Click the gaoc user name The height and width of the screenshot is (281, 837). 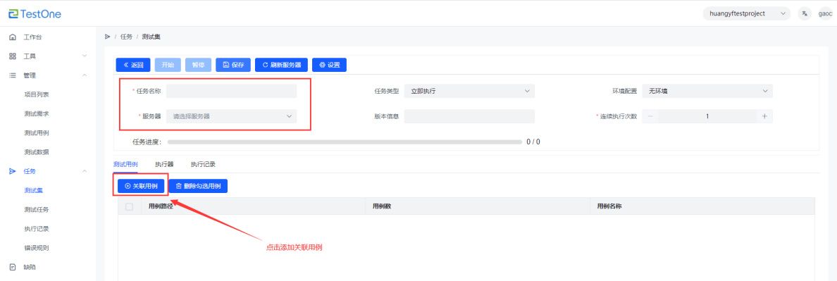coord(826,14)
